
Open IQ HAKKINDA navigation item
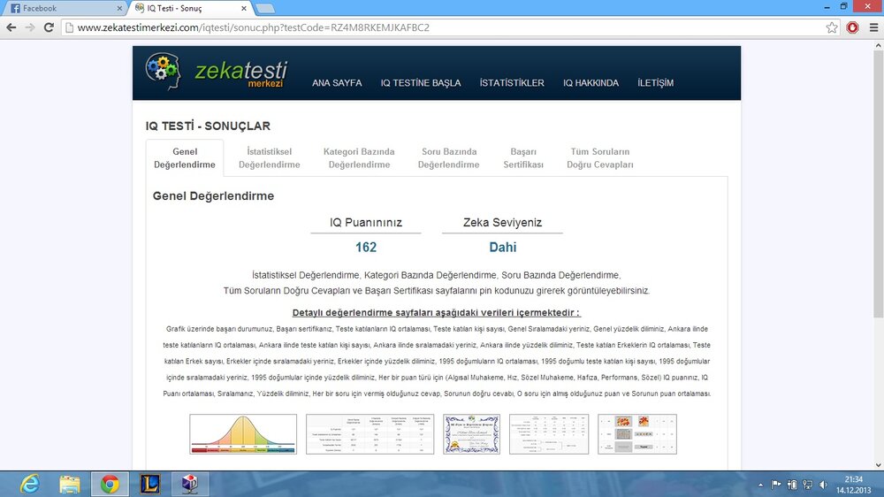coord(591,82)
